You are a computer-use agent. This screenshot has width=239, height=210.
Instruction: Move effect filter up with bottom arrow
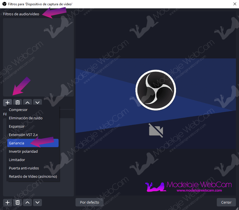(27, 202)
